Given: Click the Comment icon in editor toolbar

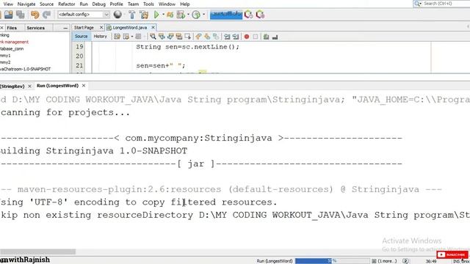Looking at the screenshot, I should pos(266,37).
